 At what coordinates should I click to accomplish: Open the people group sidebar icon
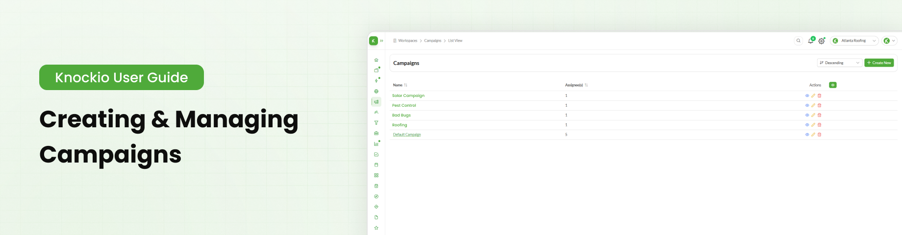pyautogui.click(x=376, y=112)
